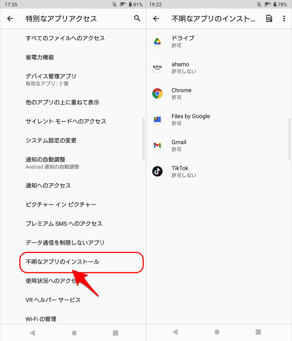
Task: Go back from 特別なアプリアクセス screen
Action: tap(10, 19)
